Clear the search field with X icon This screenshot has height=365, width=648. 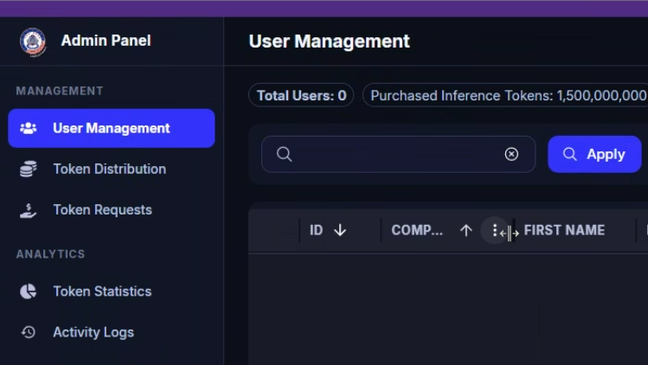[x=511, y=154]
